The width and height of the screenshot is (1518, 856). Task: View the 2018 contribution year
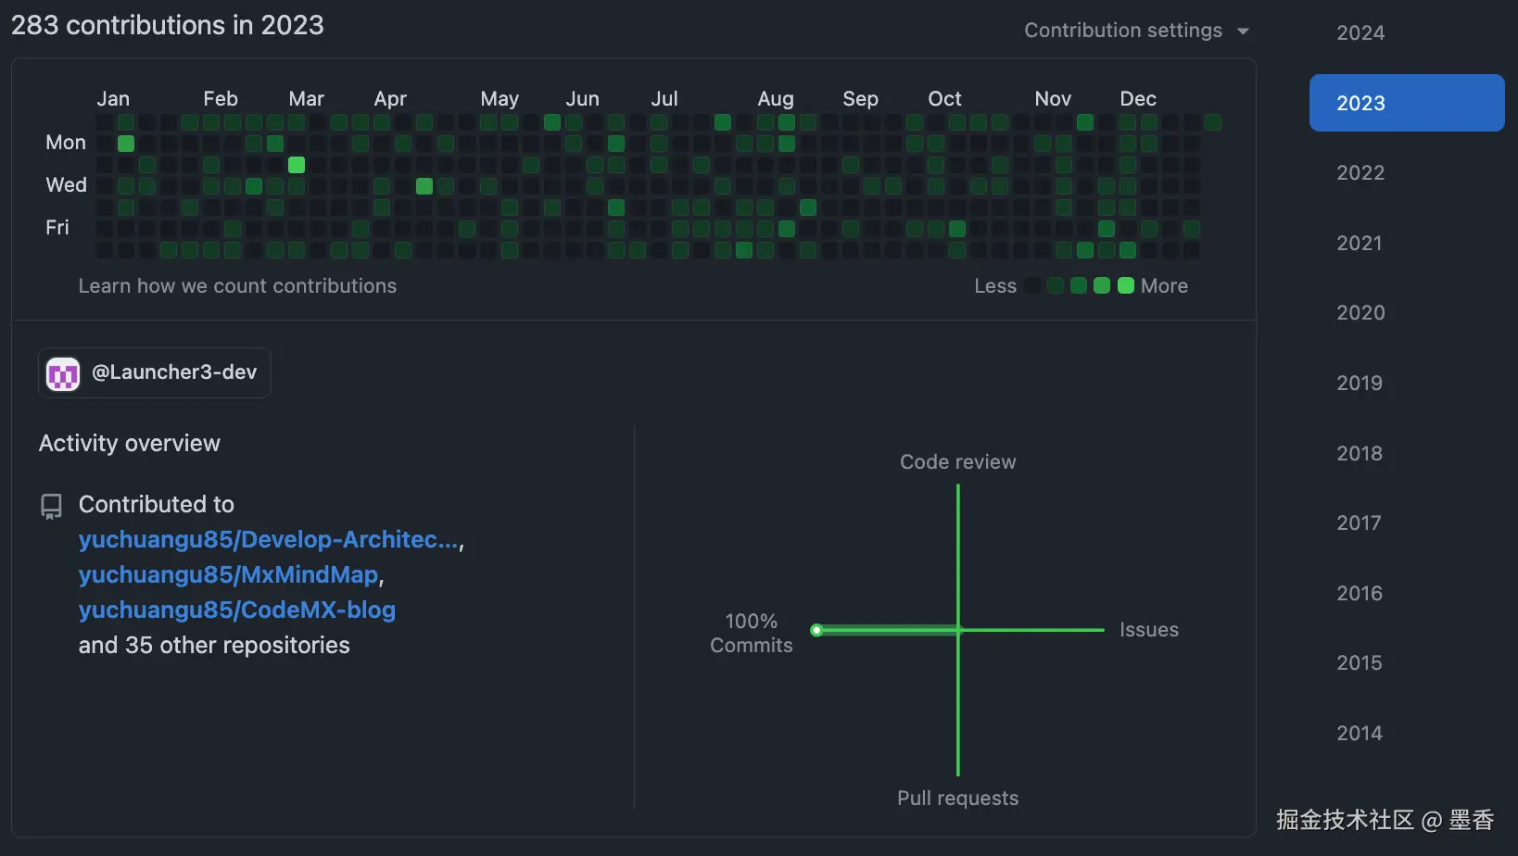point(1359,453)
